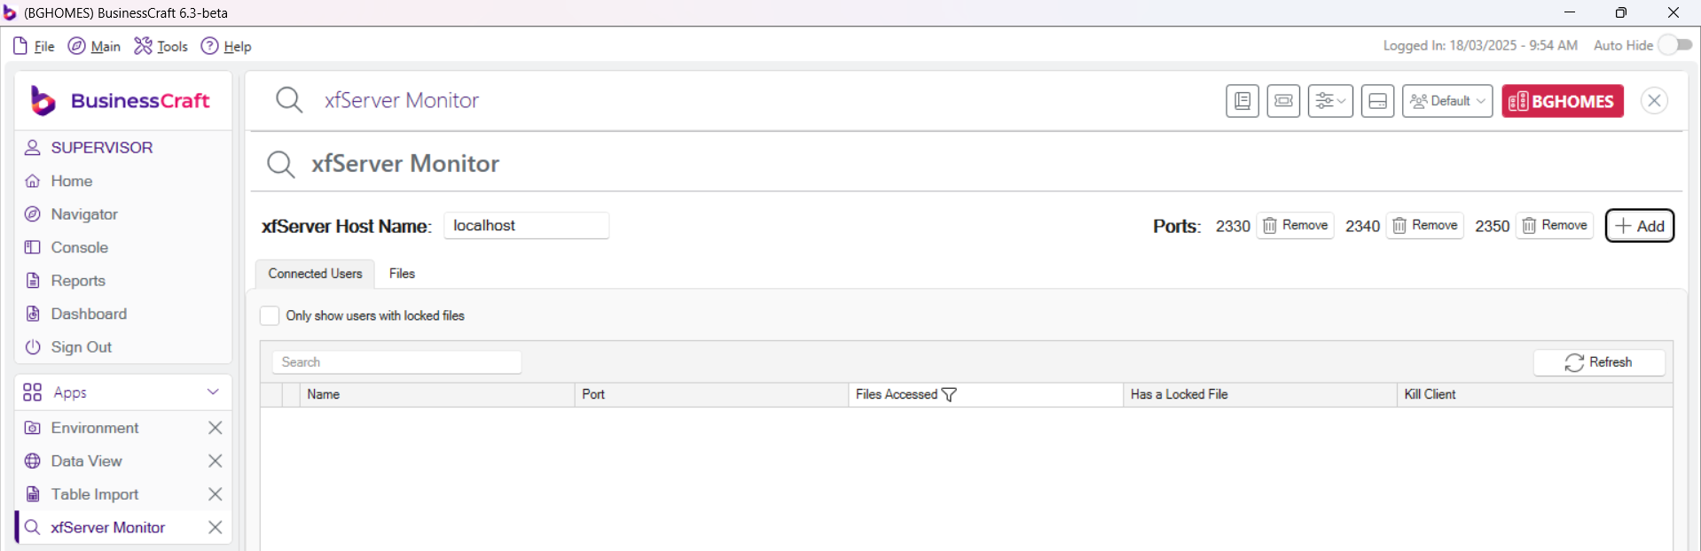Screen dimensions: 1701x551
Task: Add a new port
Action: [1640, 226]
